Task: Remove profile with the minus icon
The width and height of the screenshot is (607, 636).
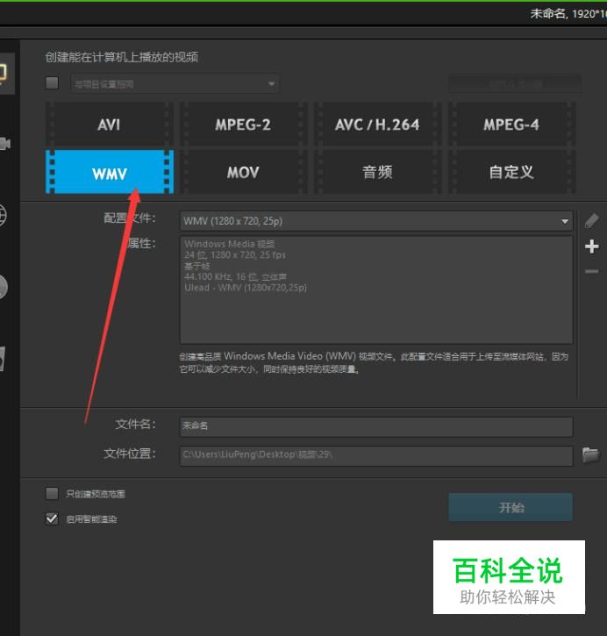Action: [591, 271]
